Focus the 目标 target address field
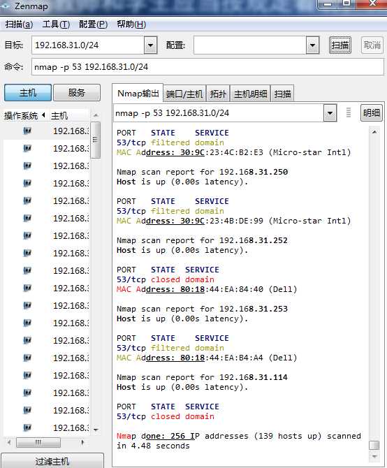Image resolution: width=387 pixels, height=468 pixels. tap(88, 45)
